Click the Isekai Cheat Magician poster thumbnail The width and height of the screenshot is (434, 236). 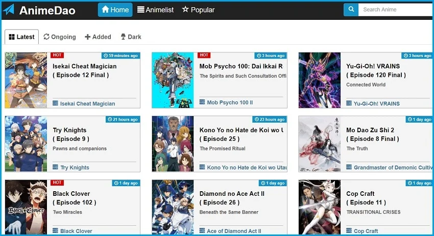tap(26, 80)
